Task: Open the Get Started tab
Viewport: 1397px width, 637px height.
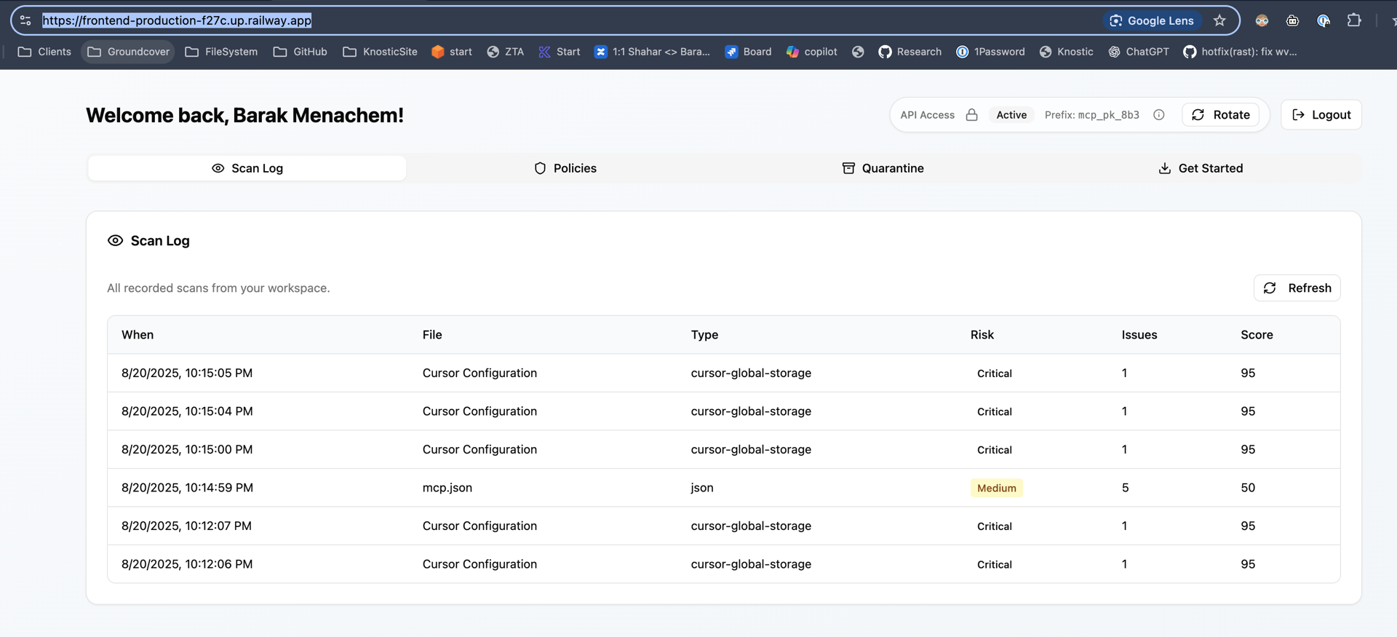Action: pyautogui.click(x=1201, y=168)
